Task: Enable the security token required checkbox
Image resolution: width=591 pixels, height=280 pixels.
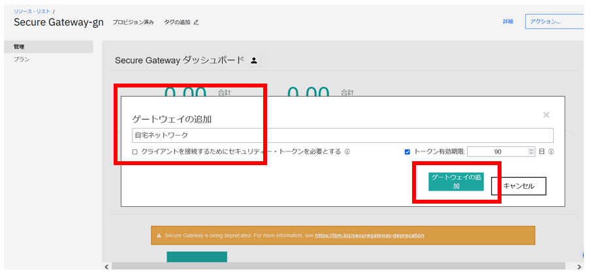Action: coord(135,152)
